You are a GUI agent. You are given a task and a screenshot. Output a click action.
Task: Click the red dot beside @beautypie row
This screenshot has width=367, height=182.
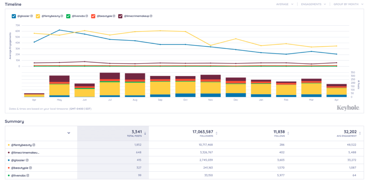(x=9, y=168)
